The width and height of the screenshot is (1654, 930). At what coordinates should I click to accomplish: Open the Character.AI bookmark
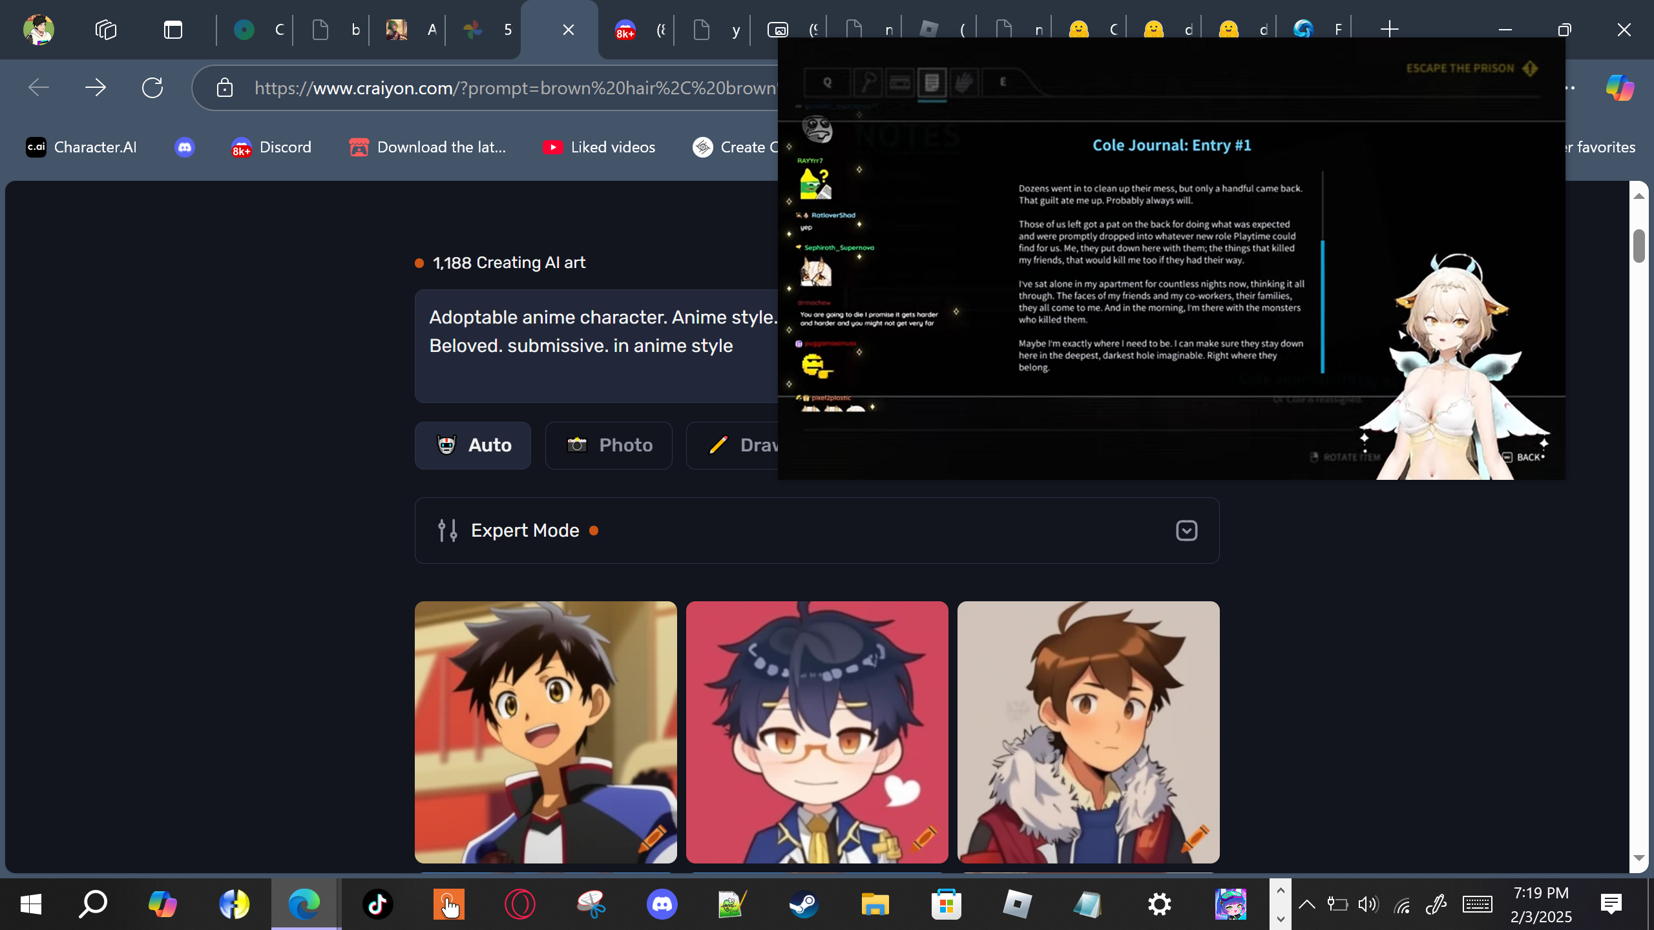(x=81, y=147)
